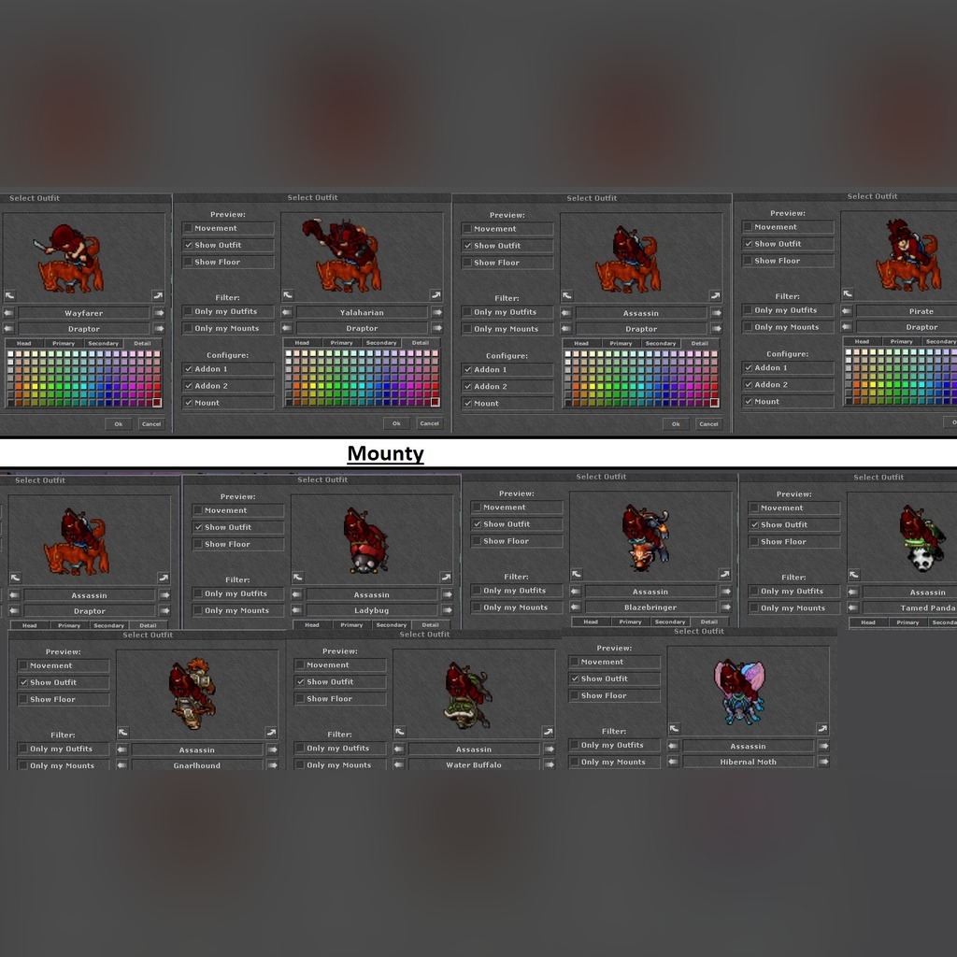The image size is (957, 957).
Task: Enable Show Floor in the Ladybug window
Action: click(238, 545)
